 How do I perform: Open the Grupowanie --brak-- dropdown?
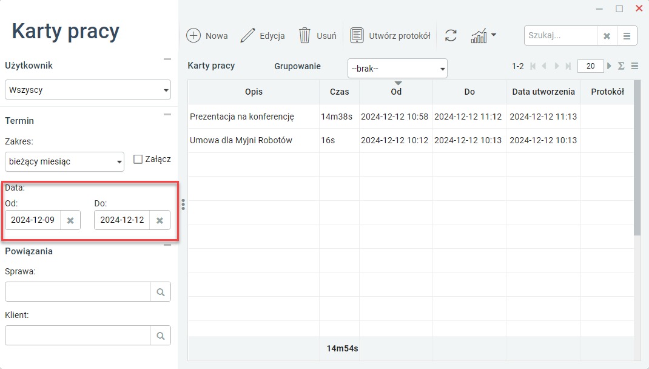tap(397, 69)
